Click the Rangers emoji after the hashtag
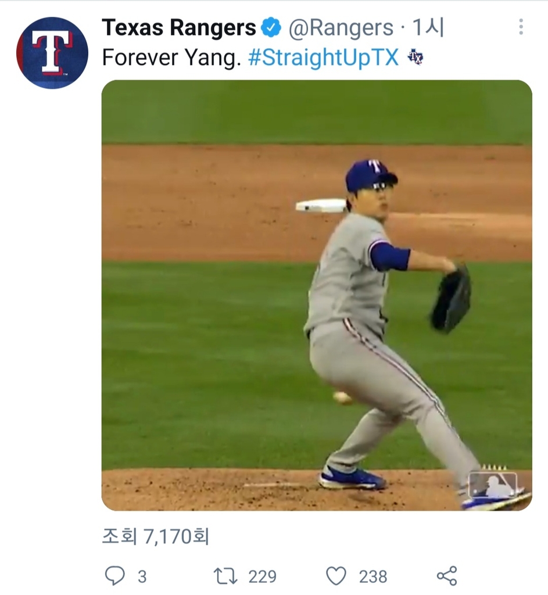 pos(416,57)
